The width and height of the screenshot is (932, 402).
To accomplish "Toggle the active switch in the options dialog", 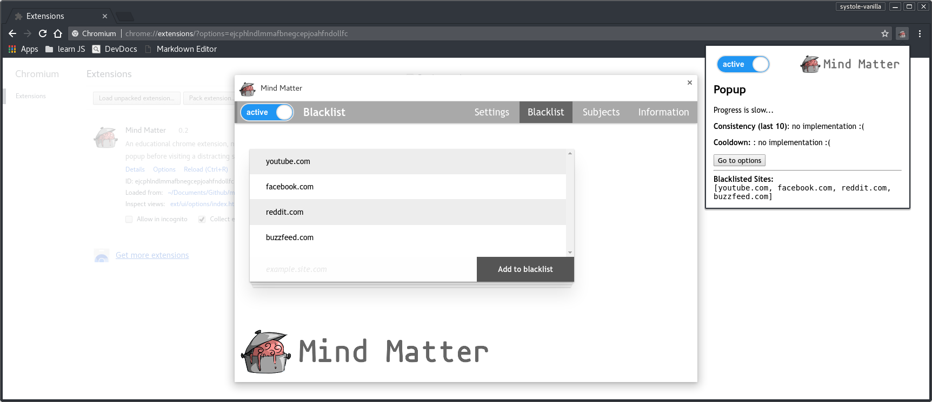I will point(267,112).
